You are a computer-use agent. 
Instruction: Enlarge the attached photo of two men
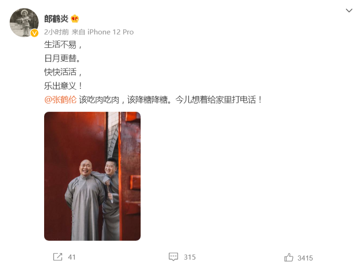pos(92,176)
